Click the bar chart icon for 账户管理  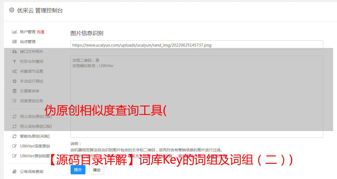[x=15, y=32]
